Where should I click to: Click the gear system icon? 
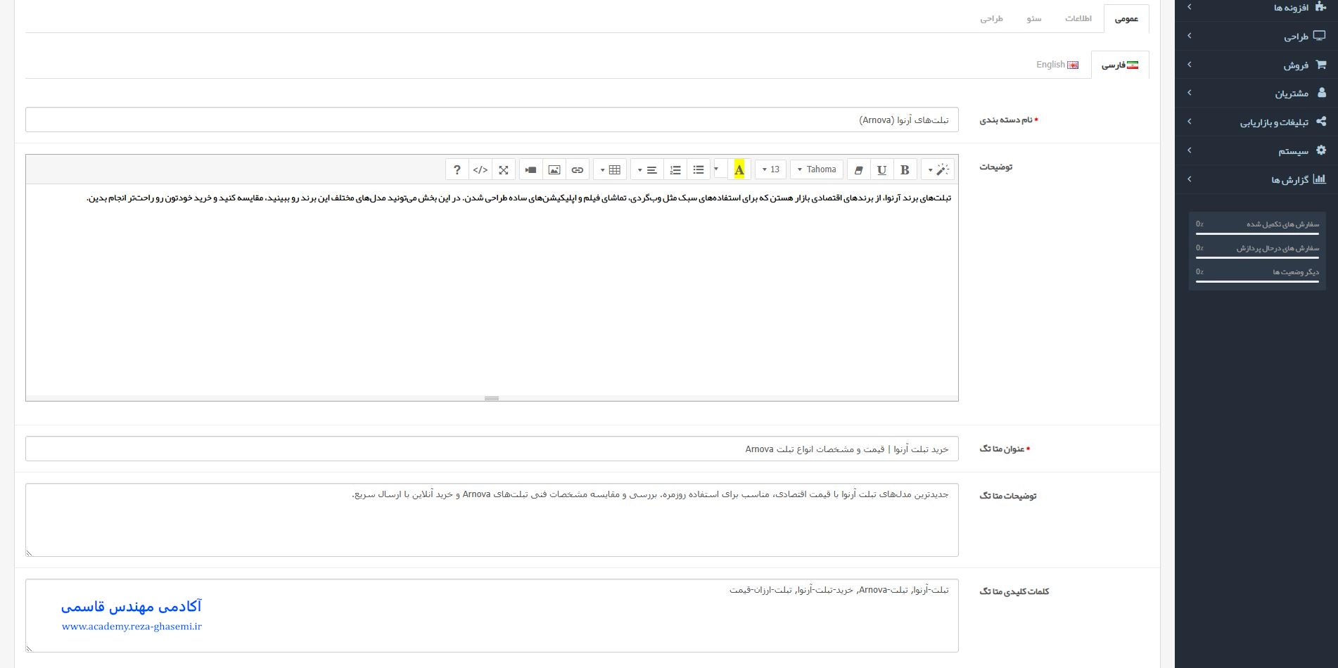coord(1321,150)
